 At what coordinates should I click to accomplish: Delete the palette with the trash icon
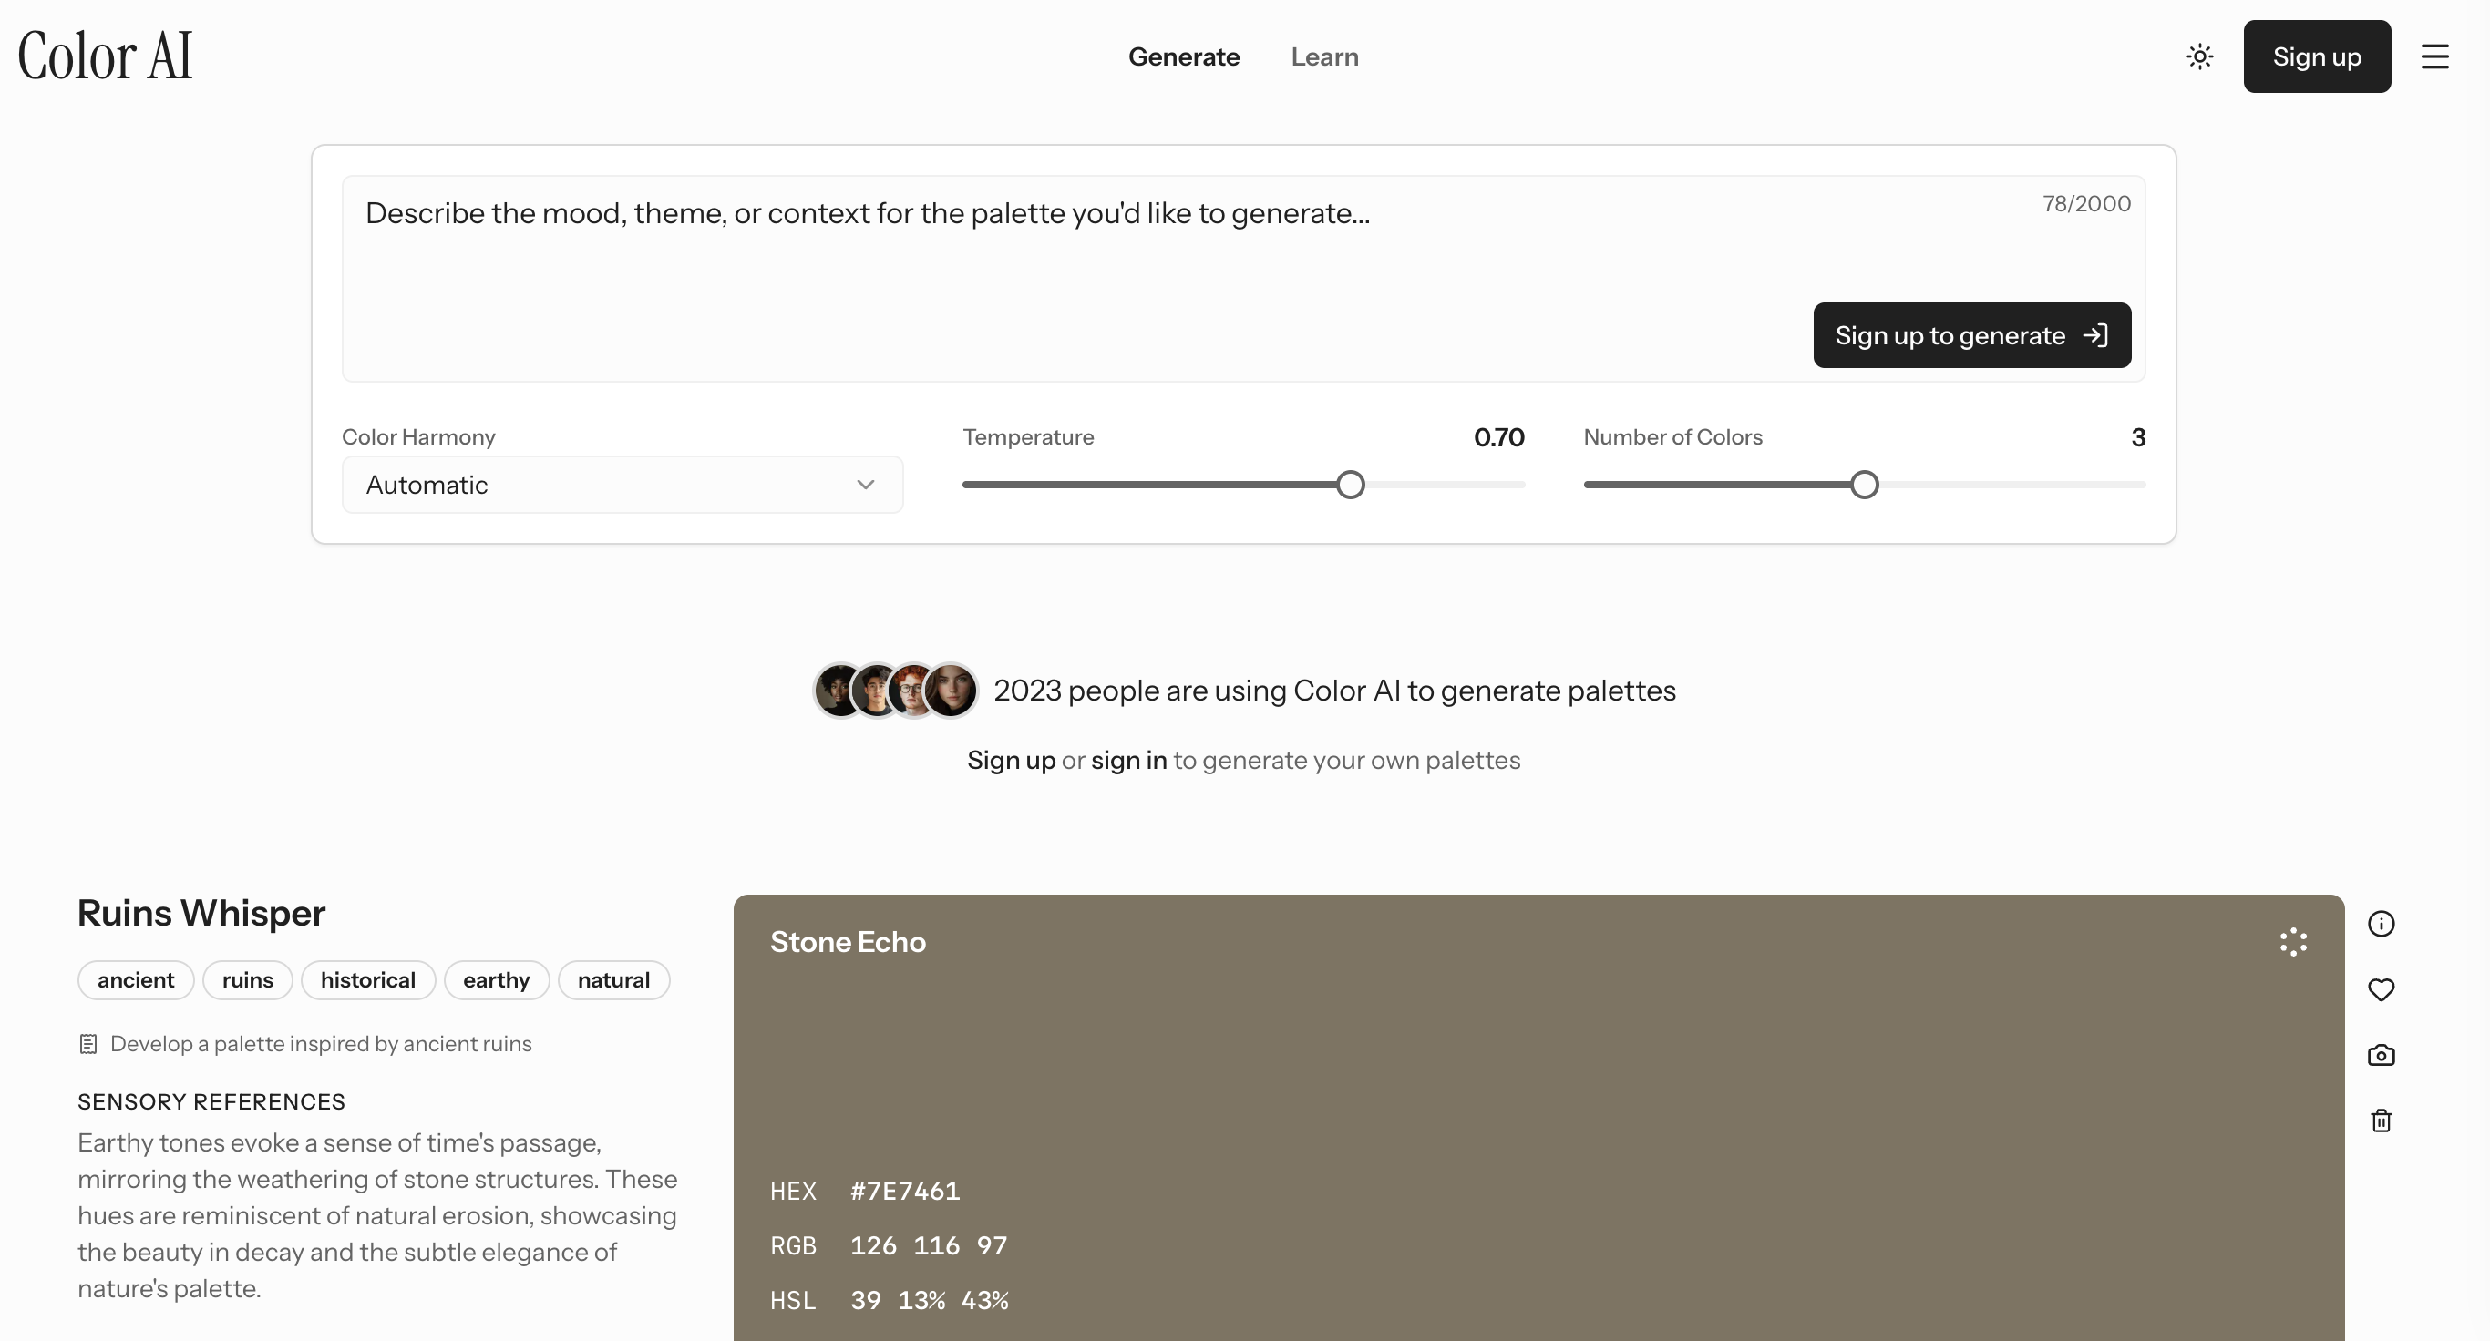(x=2380, y=1121)
